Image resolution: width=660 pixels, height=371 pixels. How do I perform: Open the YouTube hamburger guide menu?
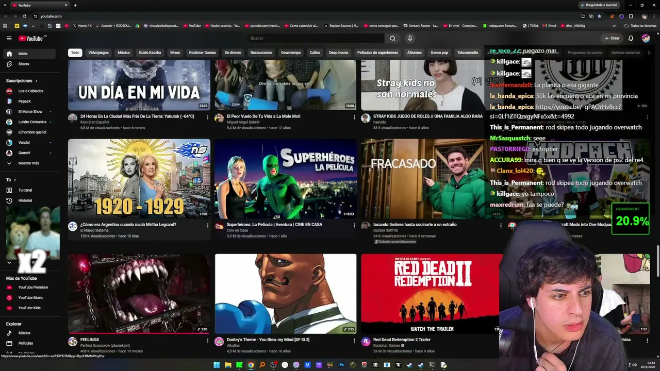9,38
